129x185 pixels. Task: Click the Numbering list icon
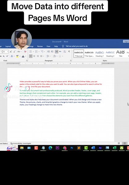pyautogui.click(x=36, y=51)
